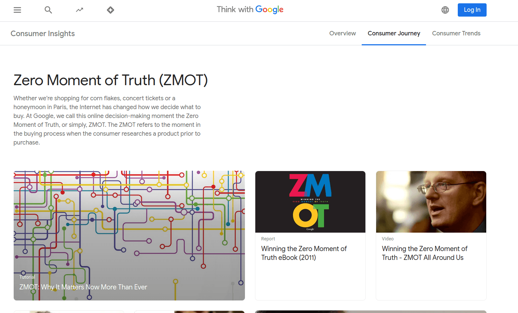Click the Log In button
The height and width of the screenshot is (313, 518).
click(472, 10)
